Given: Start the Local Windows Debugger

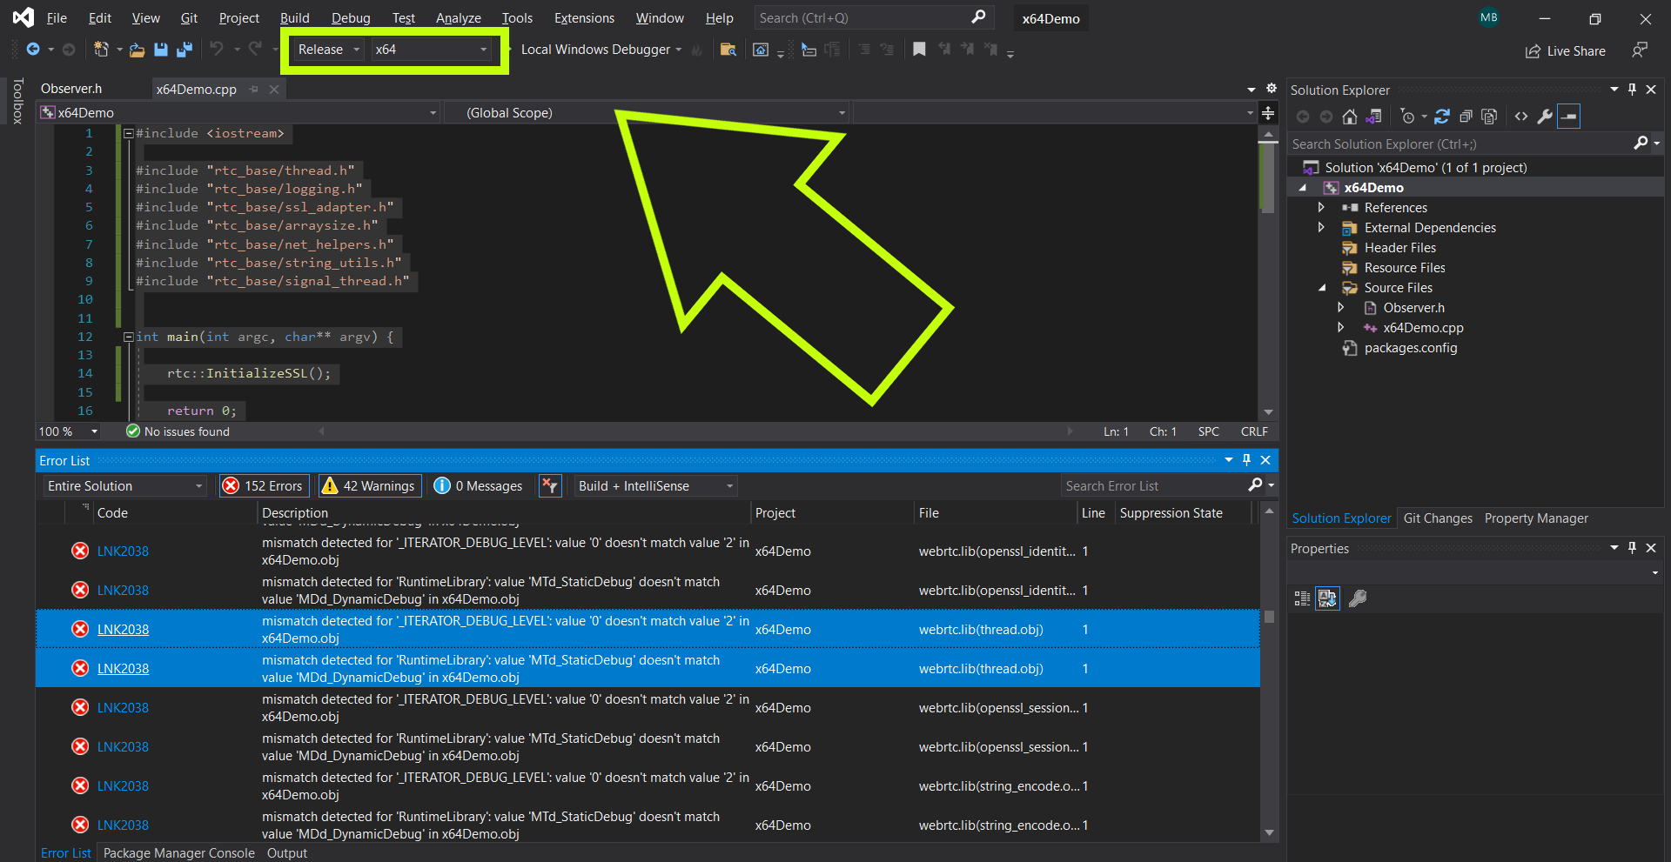Looking at the screenshot, I should [595, 50].
